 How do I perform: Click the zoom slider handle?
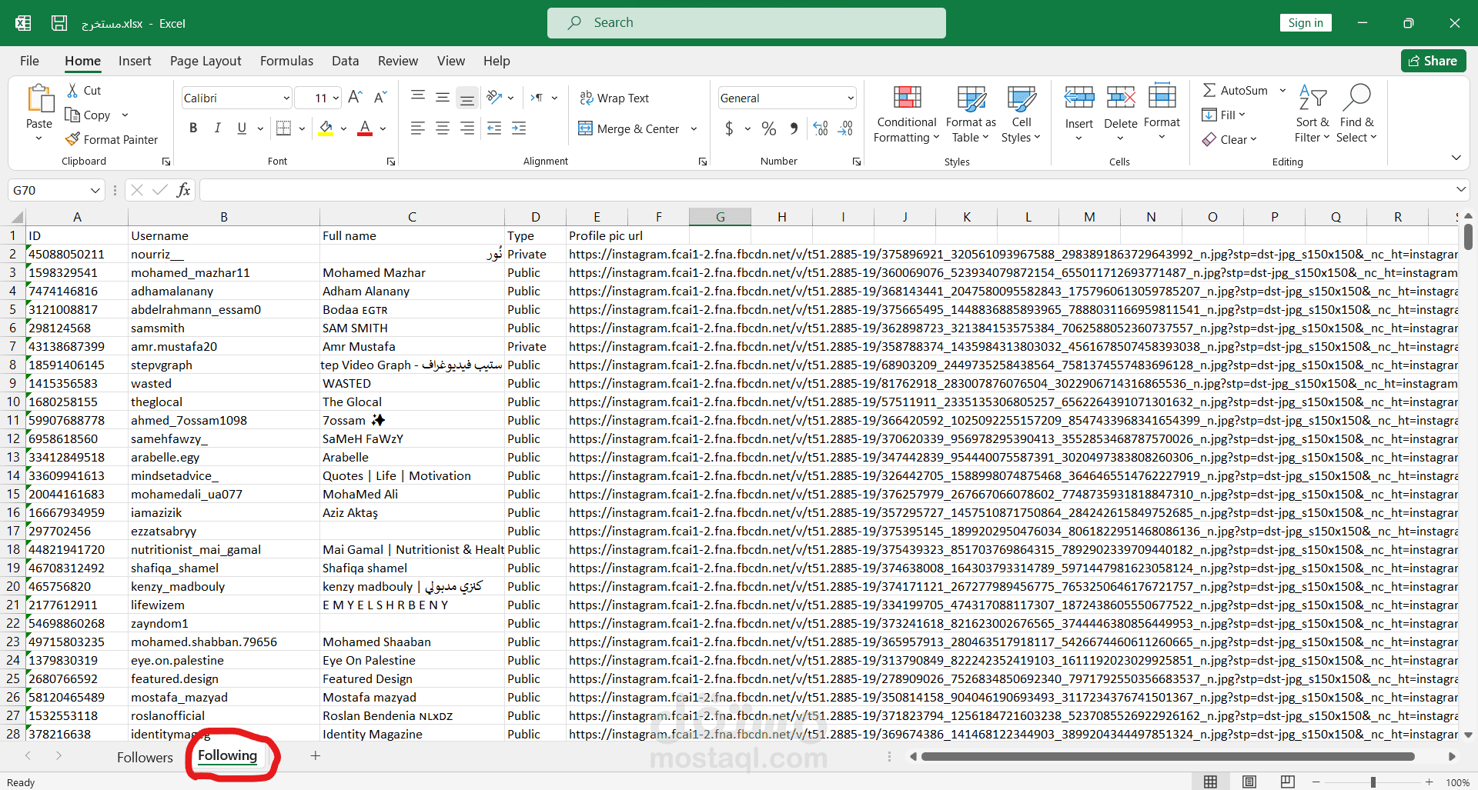[1373, 782]
